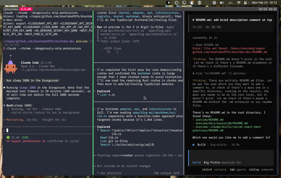Click the green context usage circle indicator
Screen dimensions: 281x178
point(8,138)
